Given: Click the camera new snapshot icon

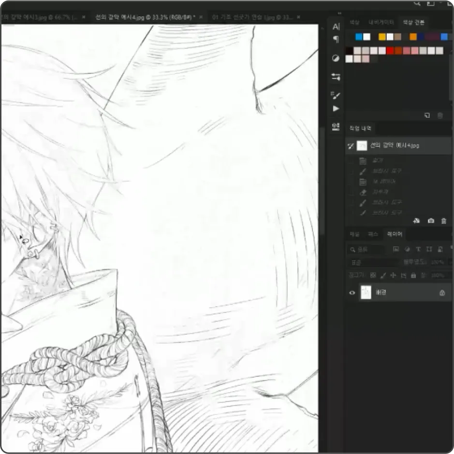Looking at the screenshot, I should point(431,221).
